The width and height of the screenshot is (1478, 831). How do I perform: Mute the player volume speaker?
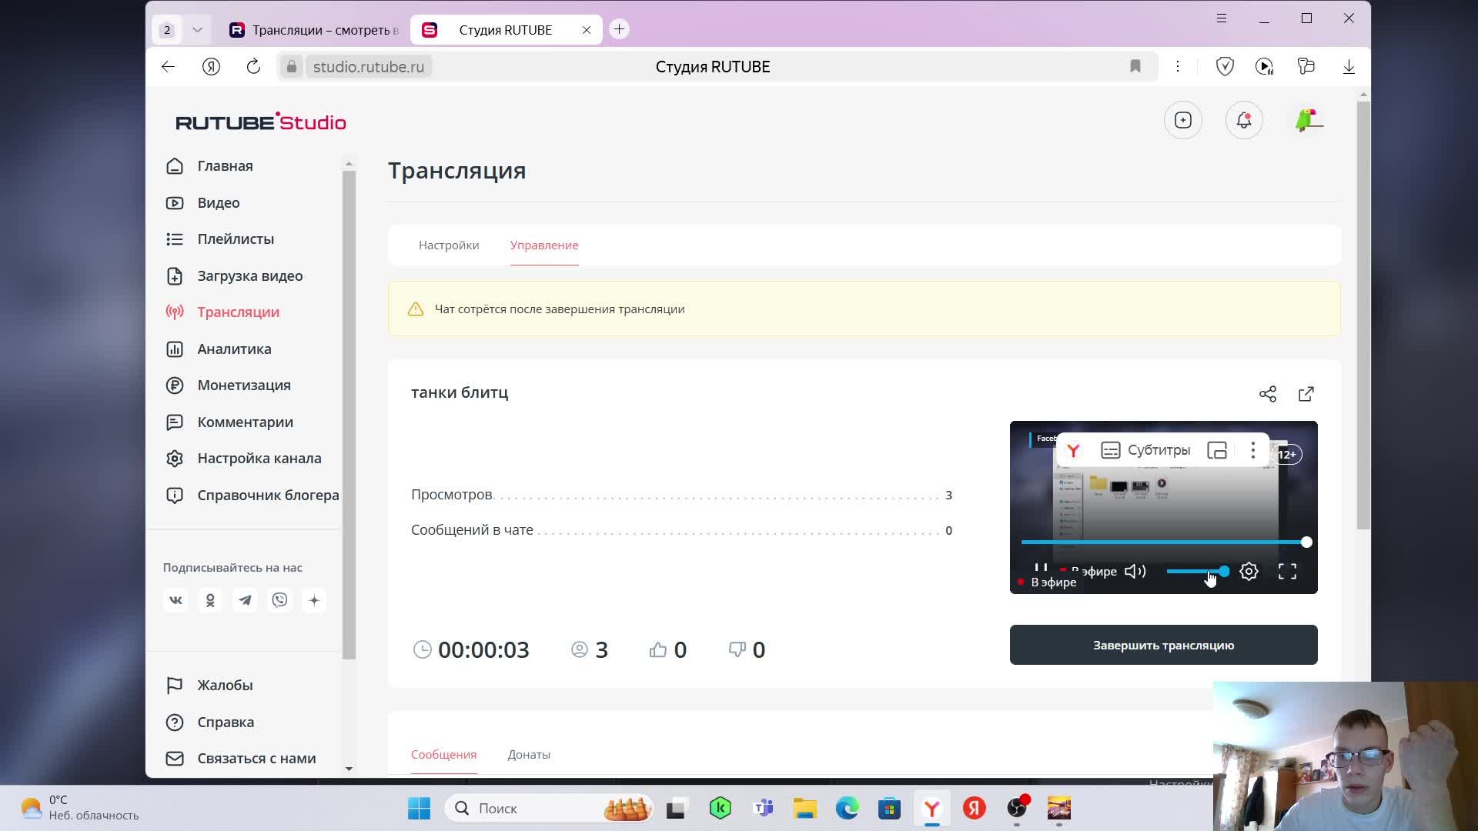click(x=1135, y=571)
